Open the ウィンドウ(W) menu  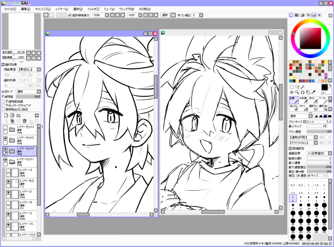(126, 9)
